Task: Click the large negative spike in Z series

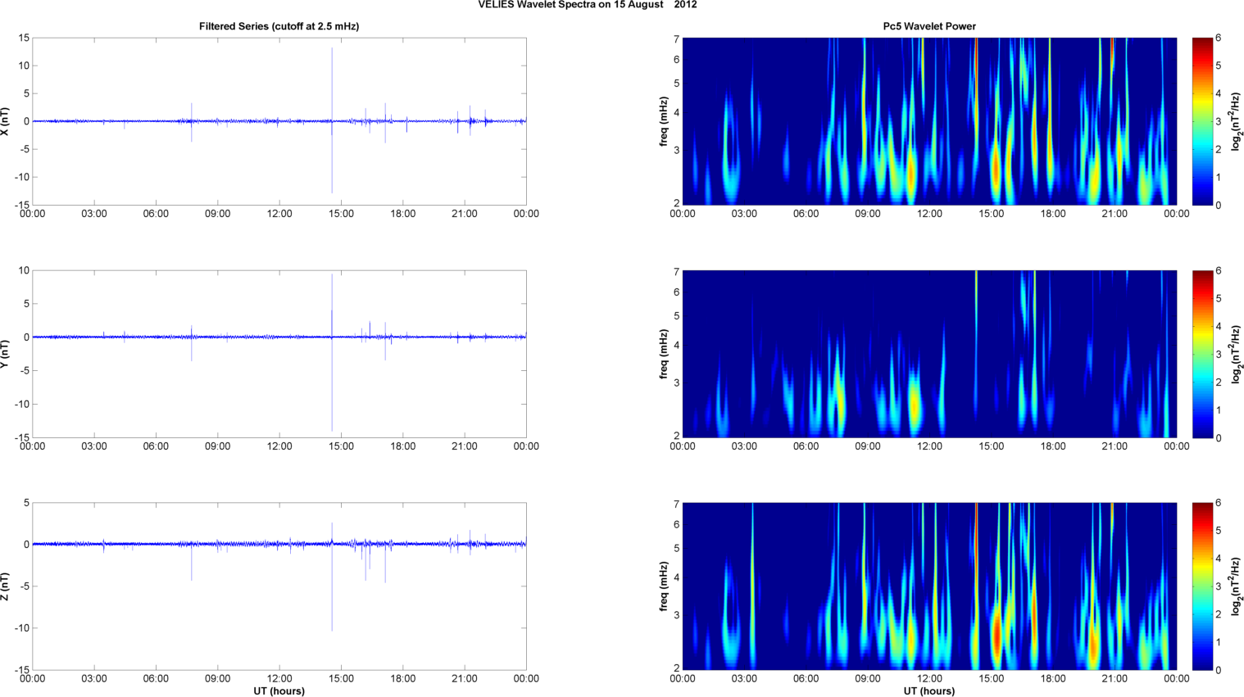Action: tap(332, 586)
